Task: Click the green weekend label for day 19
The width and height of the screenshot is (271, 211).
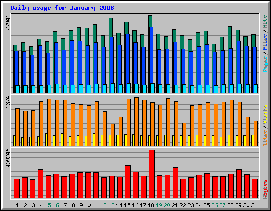Action: pos(159,205)
